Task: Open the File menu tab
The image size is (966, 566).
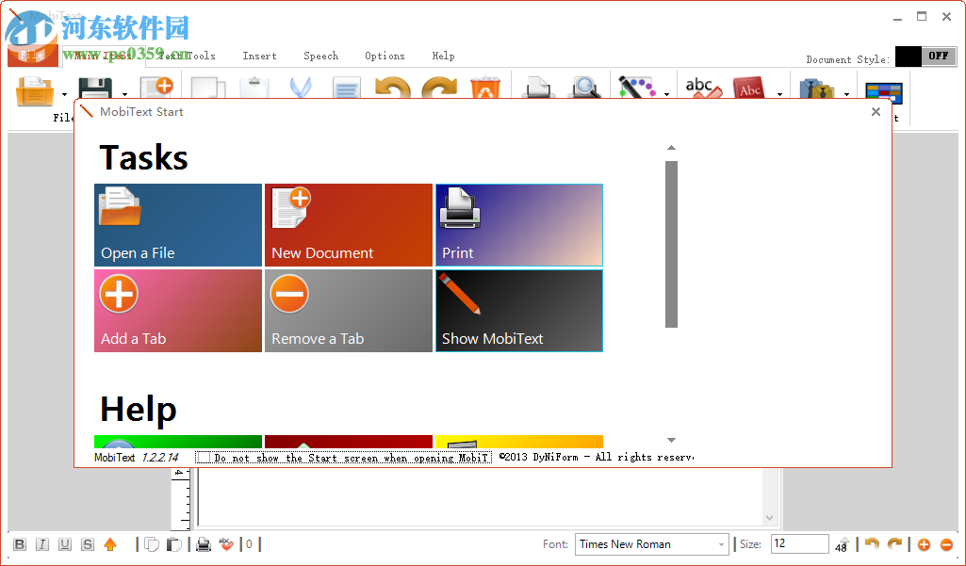Action: pos(33,56)
